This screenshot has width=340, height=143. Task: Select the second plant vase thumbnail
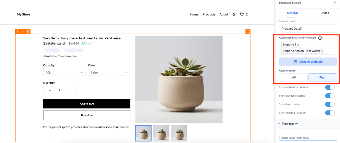(x=161, y=133)
